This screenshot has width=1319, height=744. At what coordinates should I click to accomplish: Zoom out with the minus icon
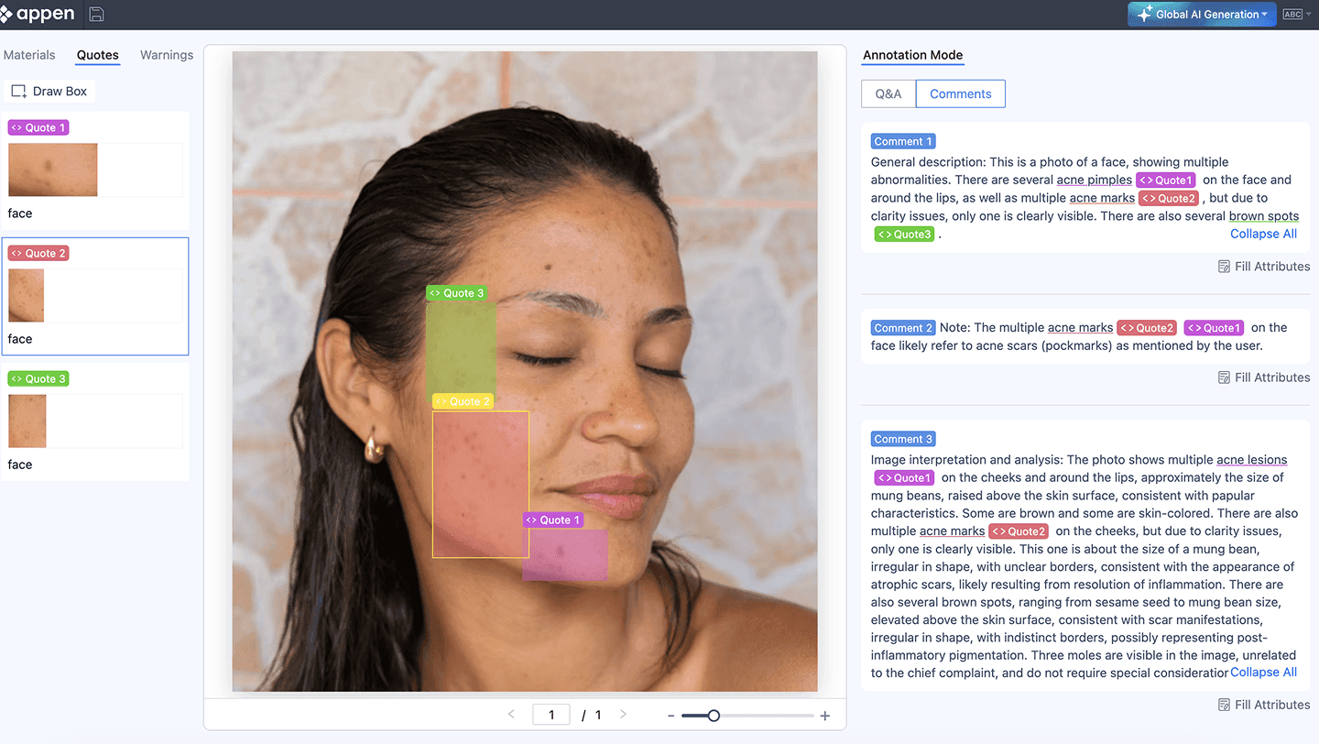click(671, 716)
